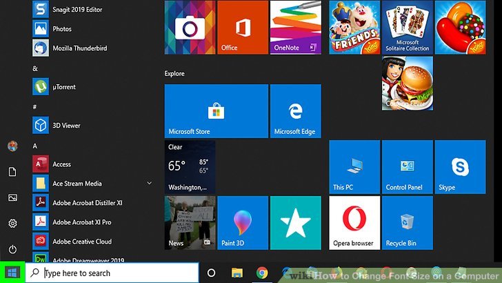Launch the Skype tile
The width and height of the screenshot is (502, 283).
[461, 167]
